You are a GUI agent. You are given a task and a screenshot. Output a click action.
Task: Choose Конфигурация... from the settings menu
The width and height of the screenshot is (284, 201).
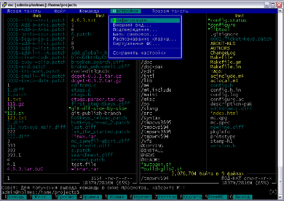coord(145,21)
